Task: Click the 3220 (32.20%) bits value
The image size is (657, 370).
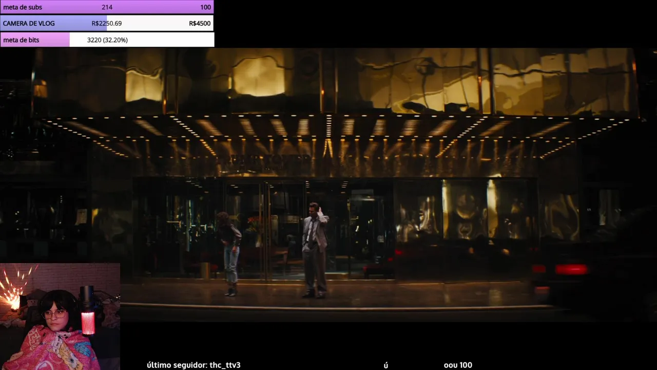Action: tap(107, 40)
